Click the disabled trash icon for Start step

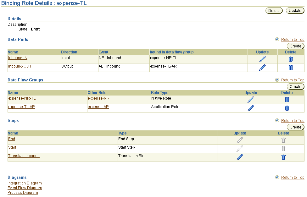pos(283,148)
